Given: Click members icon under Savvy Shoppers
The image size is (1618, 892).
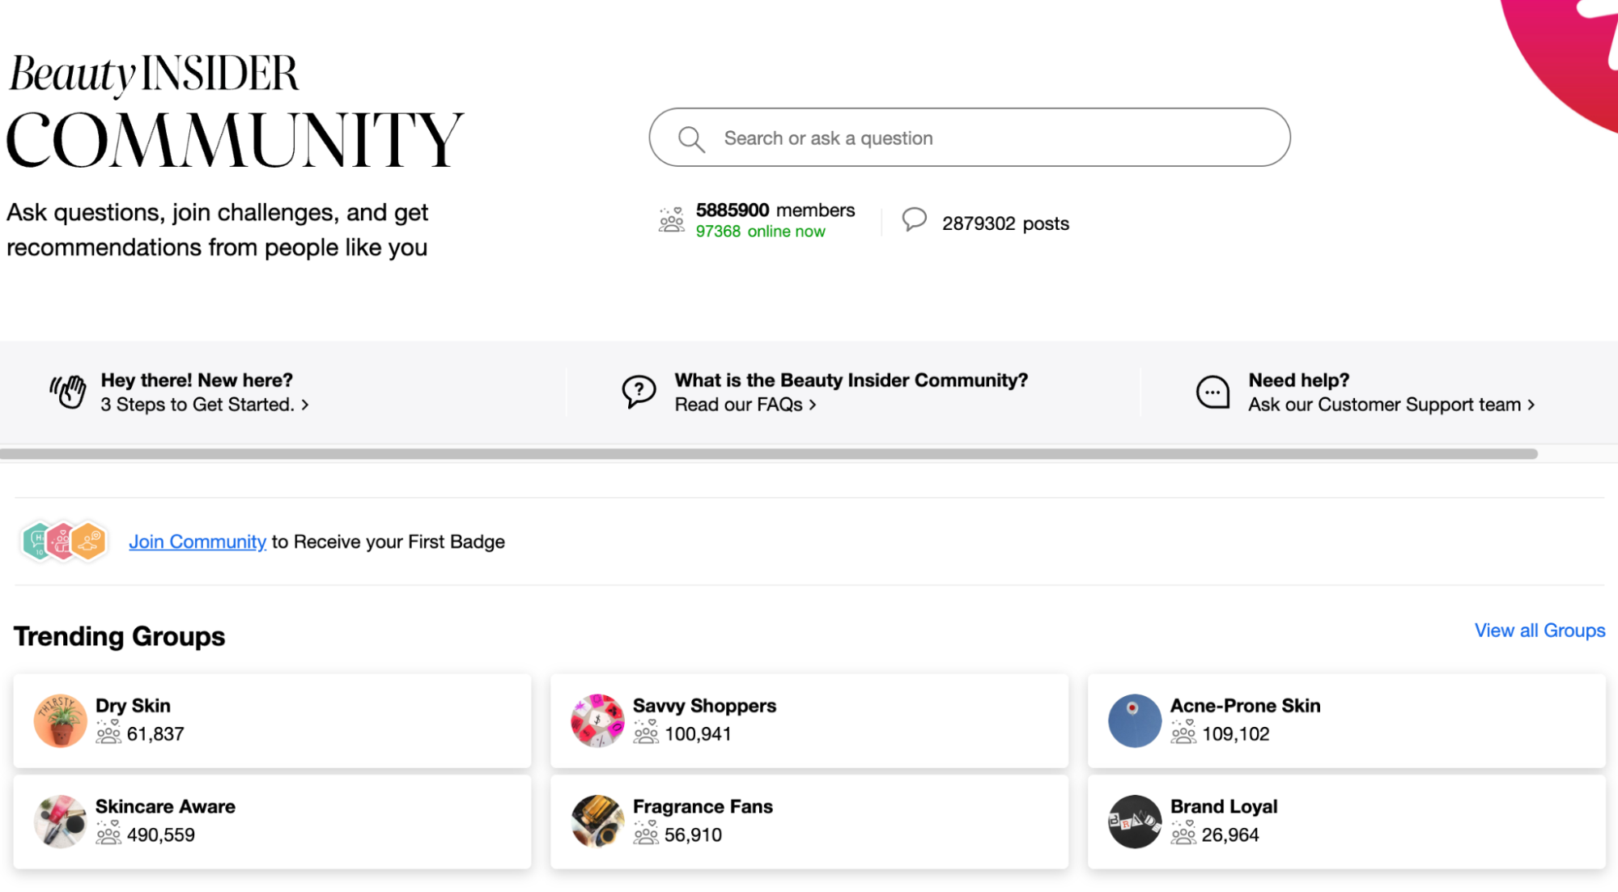Looking at the screenshot, I should [646, 732].
